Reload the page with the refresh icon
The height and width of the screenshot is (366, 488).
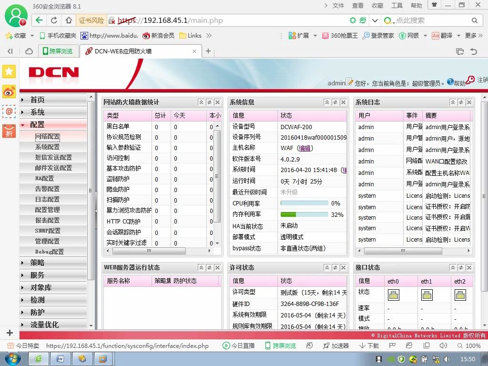[x=54, y=20]
